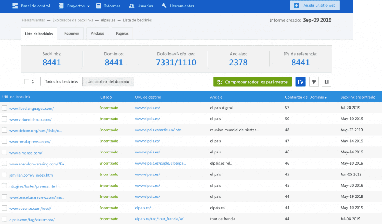Click the Proyectos icon in navbar

[x=61, y=6]
